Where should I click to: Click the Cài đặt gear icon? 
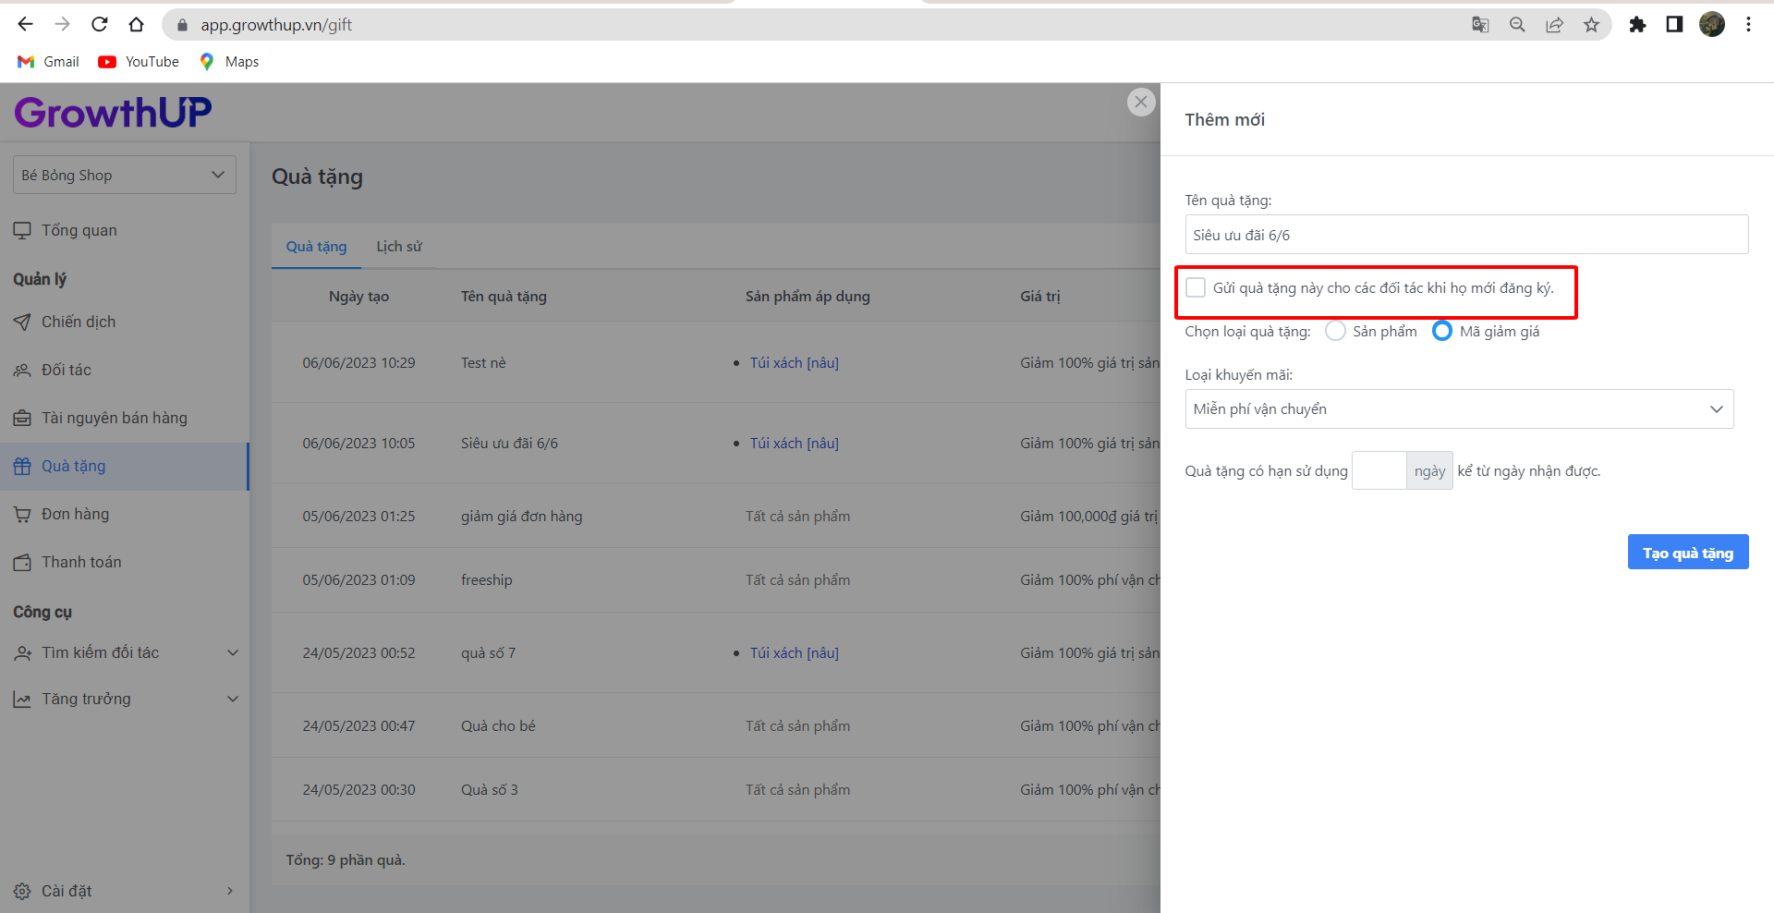tap(22, 891)
